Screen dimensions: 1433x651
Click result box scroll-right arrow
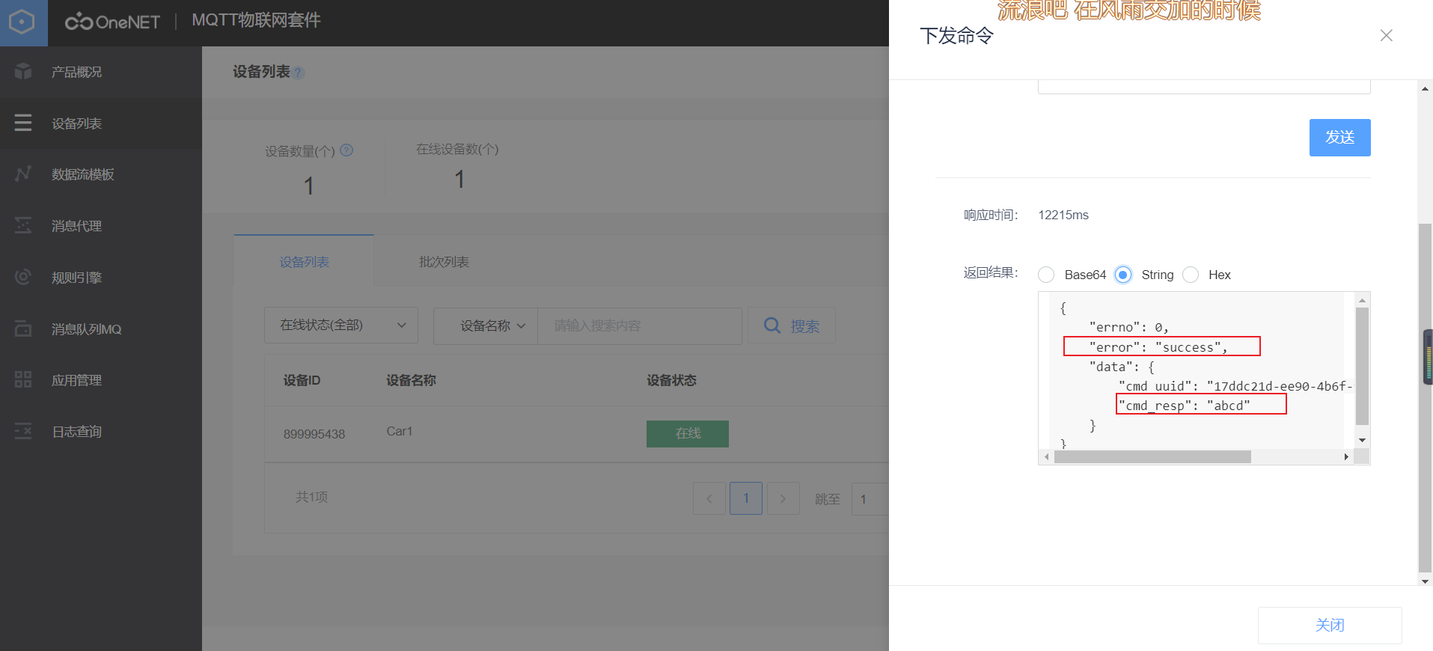[x=1346, y=456]
